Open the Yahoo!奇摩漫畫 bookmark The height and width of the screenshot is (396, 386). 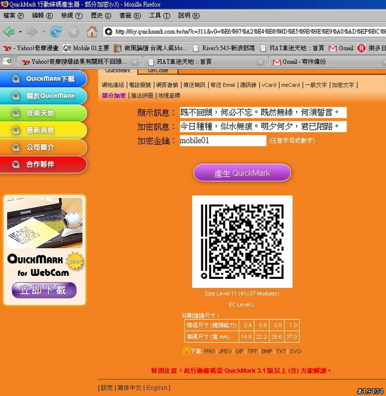click(31, 48)
